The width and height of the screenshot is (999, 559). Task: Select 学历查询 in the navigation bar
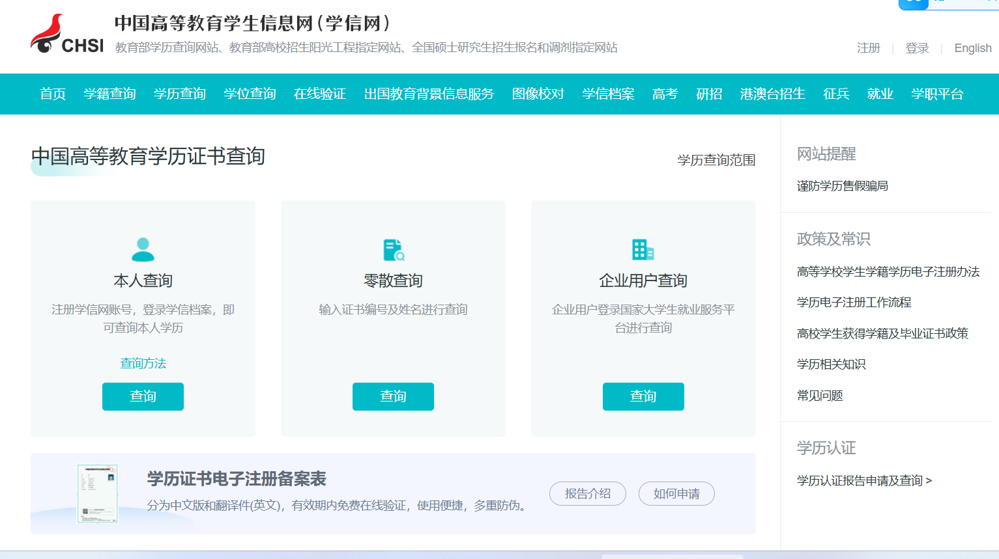pos(180,94)
